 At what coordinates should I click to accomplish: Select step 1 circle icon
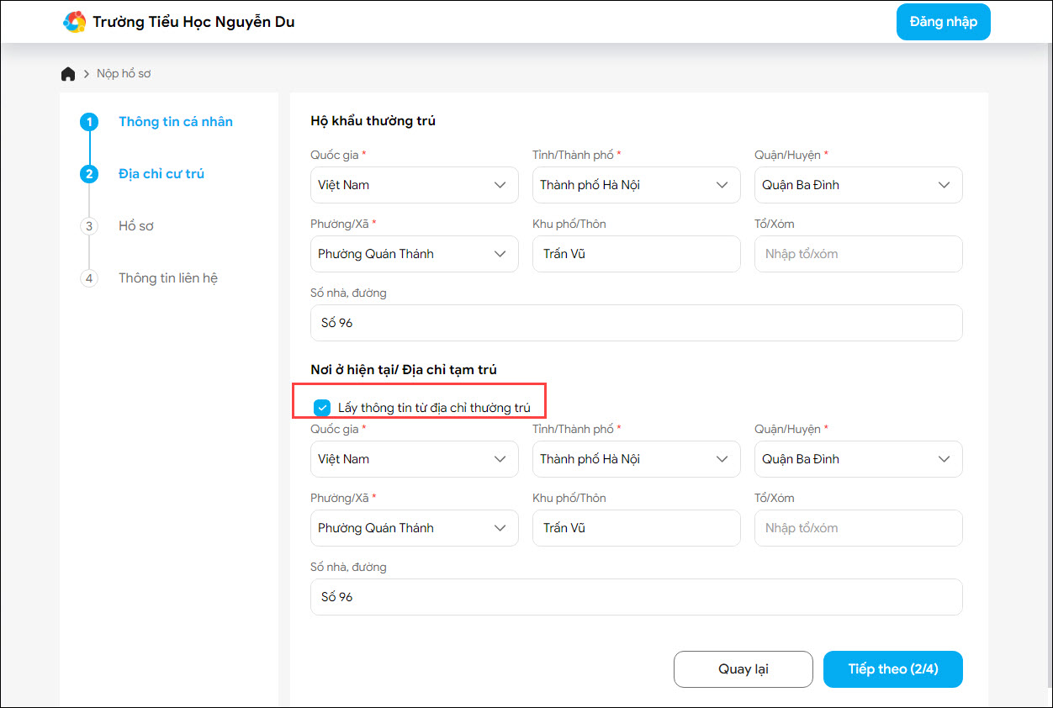[89, 122]
